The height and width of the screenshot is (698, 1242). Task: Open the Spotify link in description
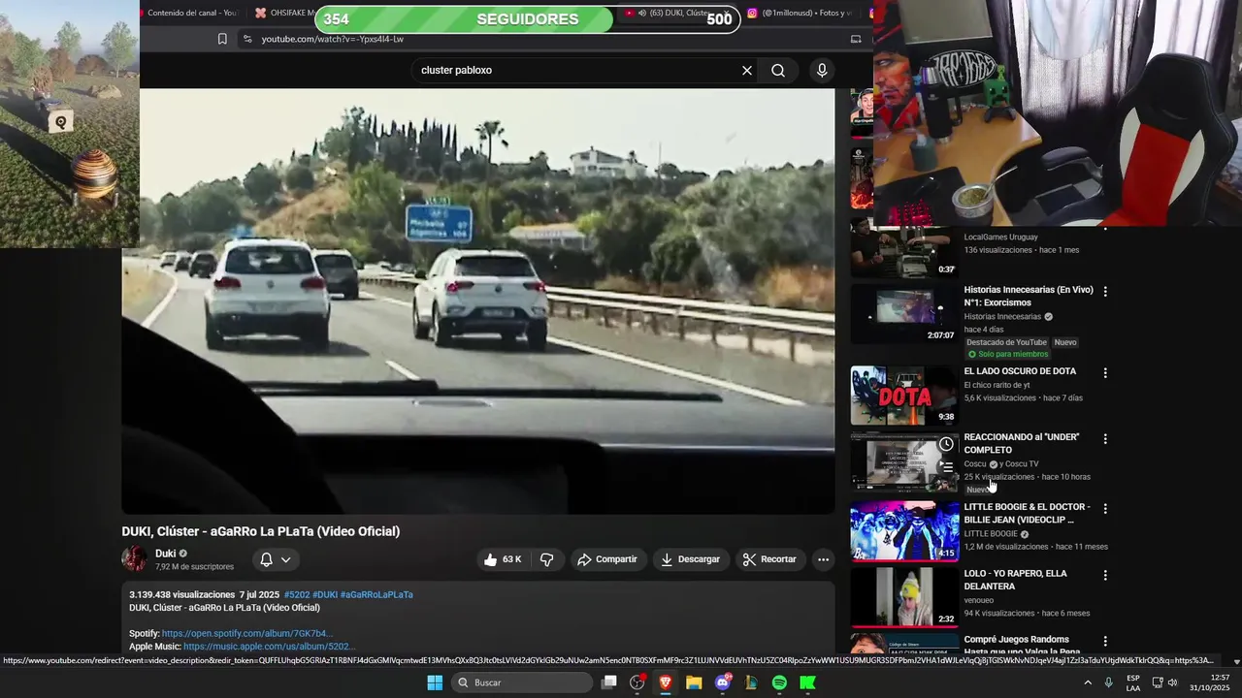coord(247,634)
